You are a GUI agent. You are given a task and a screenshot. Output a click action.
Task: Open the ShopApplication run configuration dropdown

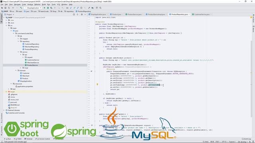(33, 8)
